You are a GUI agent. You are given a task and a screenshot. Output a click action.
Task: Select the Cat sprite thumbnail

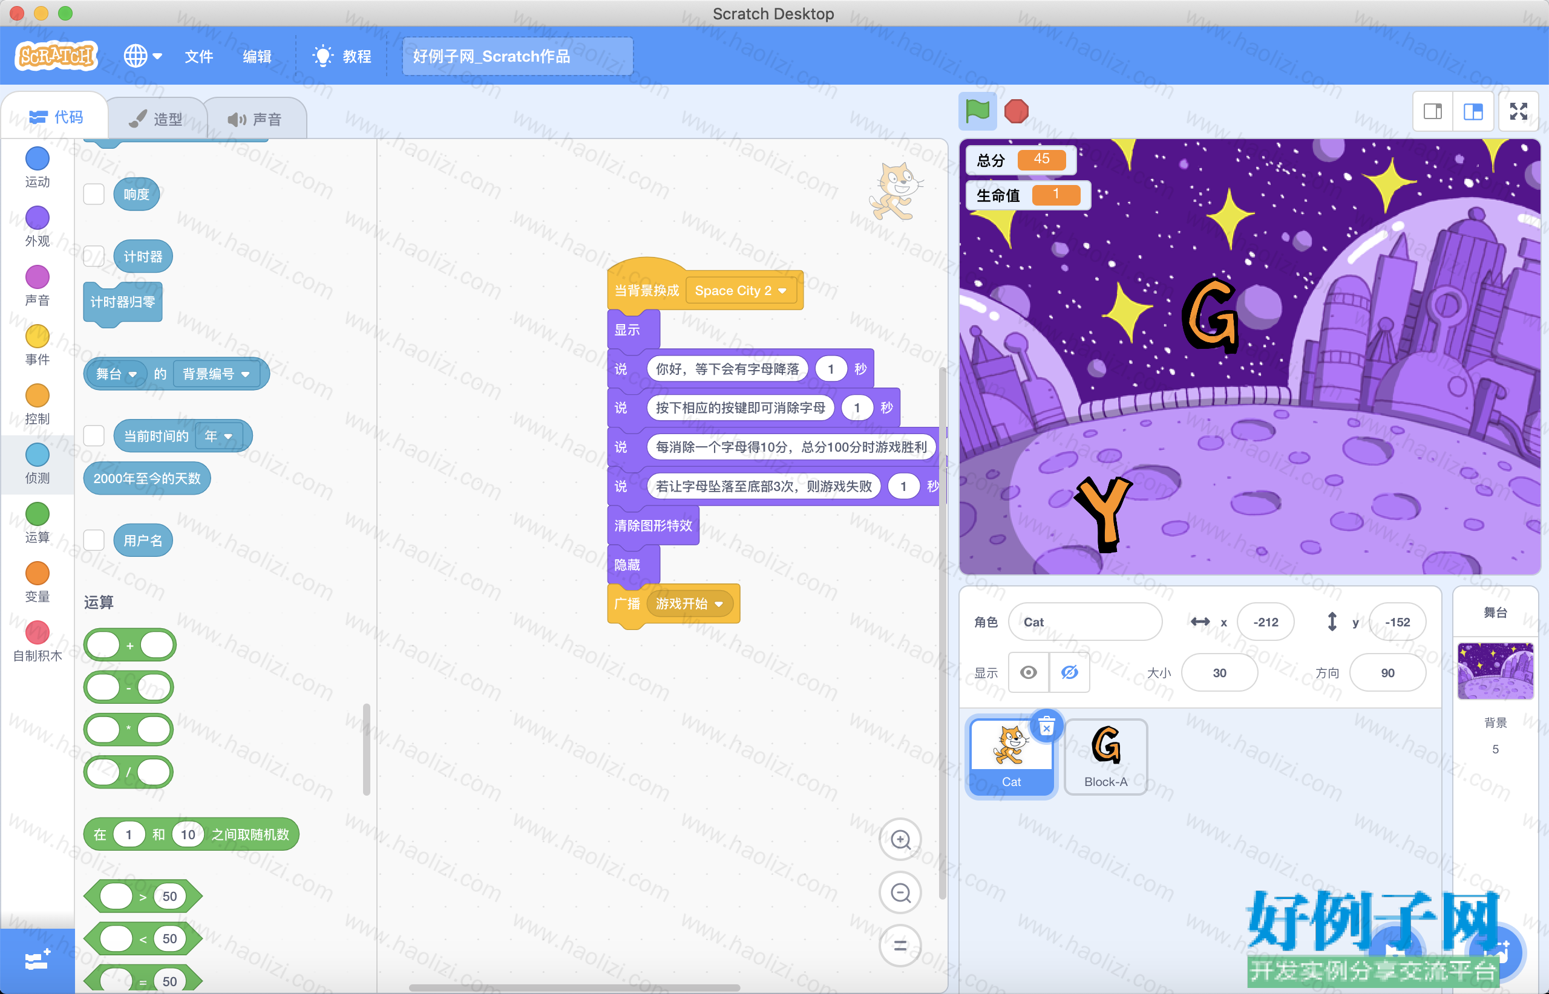pos(1012,757)
